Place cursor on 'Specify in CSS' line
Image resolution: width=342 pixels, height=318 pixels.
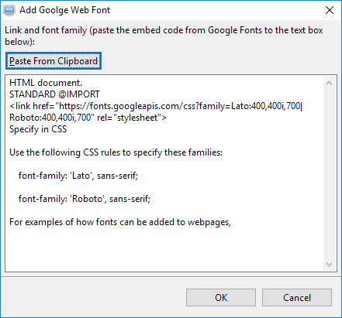point(38,129)
